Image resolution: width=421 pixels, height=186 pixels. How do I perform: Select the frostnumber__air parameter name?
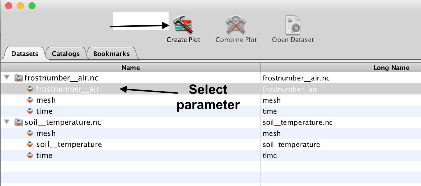tap(68, 89)
